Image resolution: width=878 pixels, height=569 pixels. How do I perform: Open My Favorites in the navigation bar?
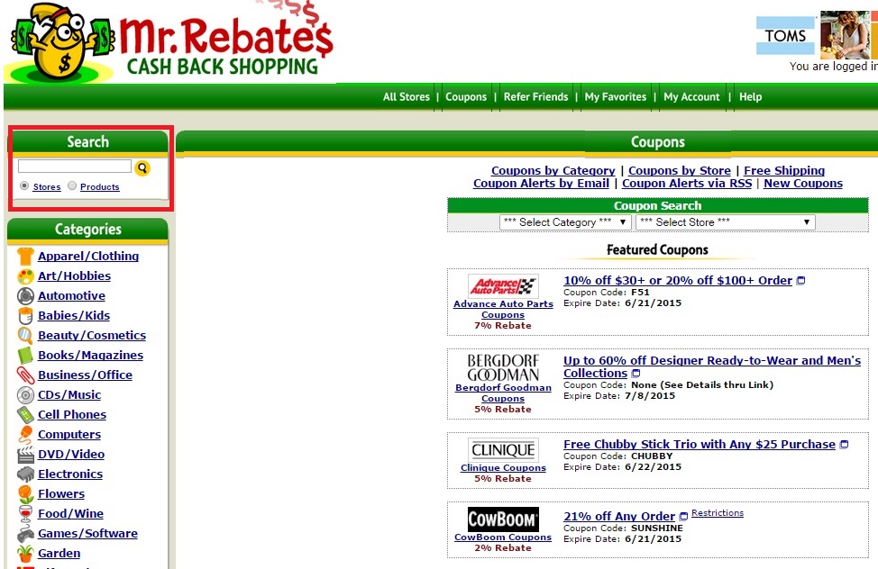tap(616, 97)
